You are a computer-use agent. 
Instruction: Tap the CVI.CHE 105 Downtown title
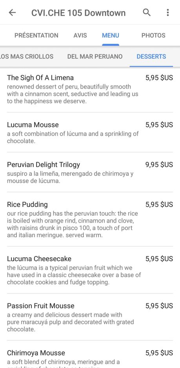pyautogui.click(x=78, y=13)
